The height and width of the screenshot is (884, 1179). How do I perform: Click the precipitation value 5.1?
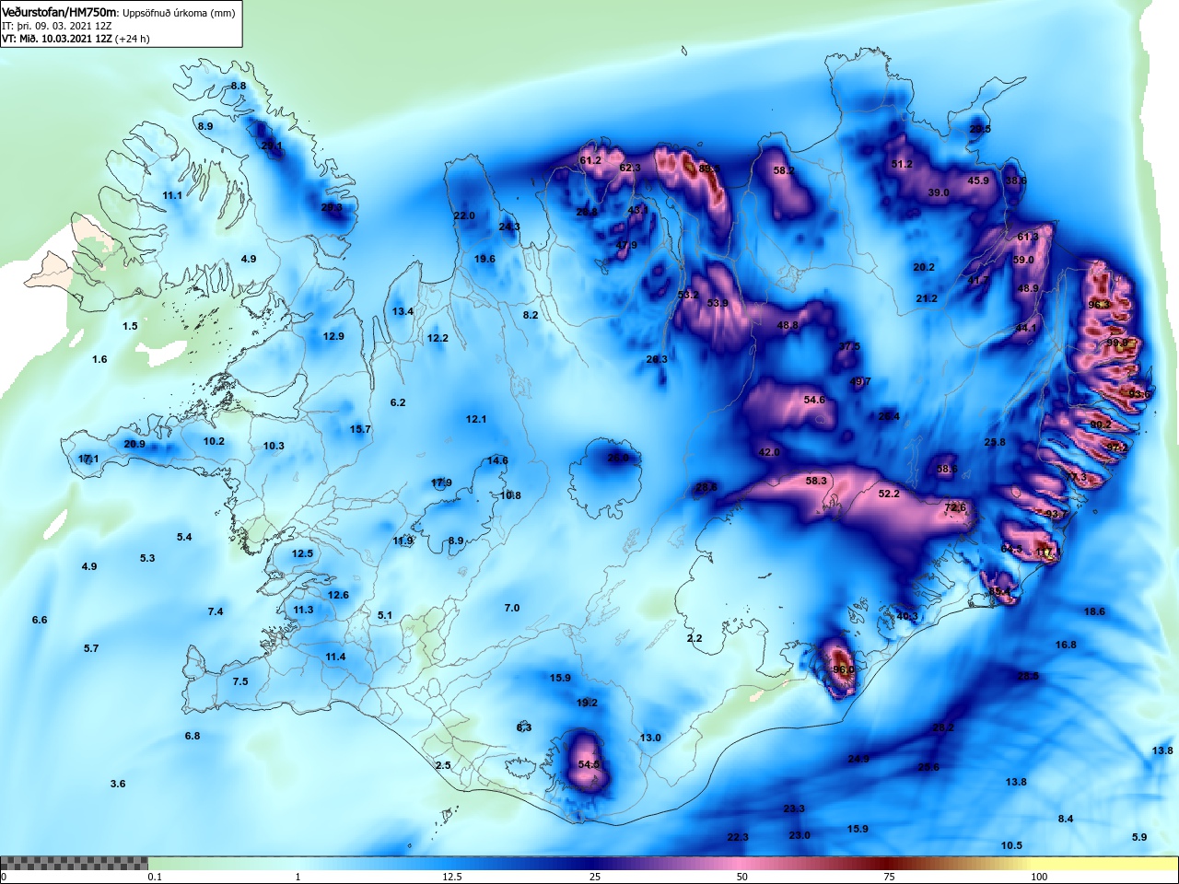pos(385,615)
